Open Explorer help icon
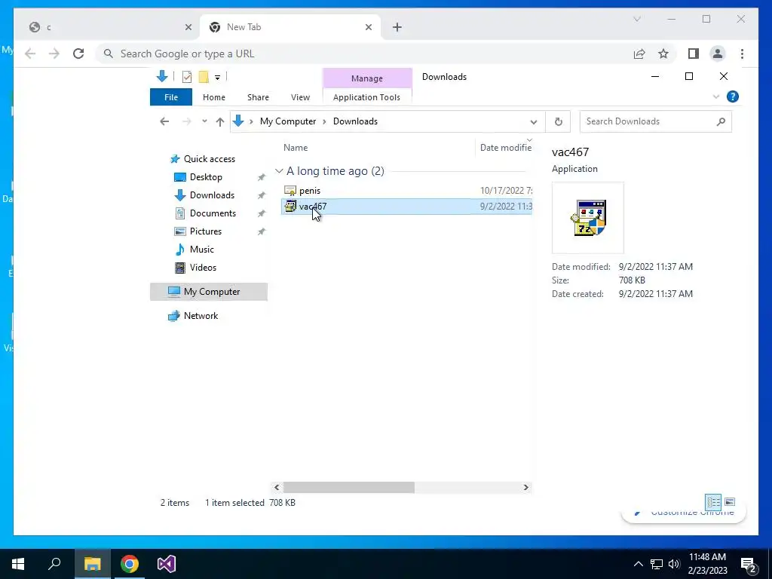772x579 pixels. pos(733,96)
